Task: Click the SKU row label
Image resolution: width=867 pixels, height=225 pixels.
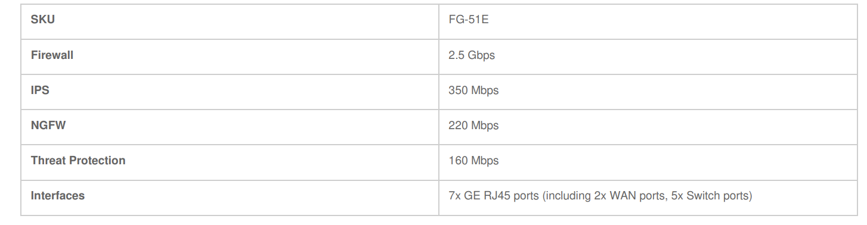Action: pyautogui.click(x=42, y=20)
